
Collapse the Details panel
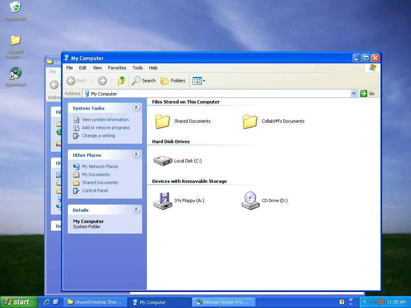(136, 209)
